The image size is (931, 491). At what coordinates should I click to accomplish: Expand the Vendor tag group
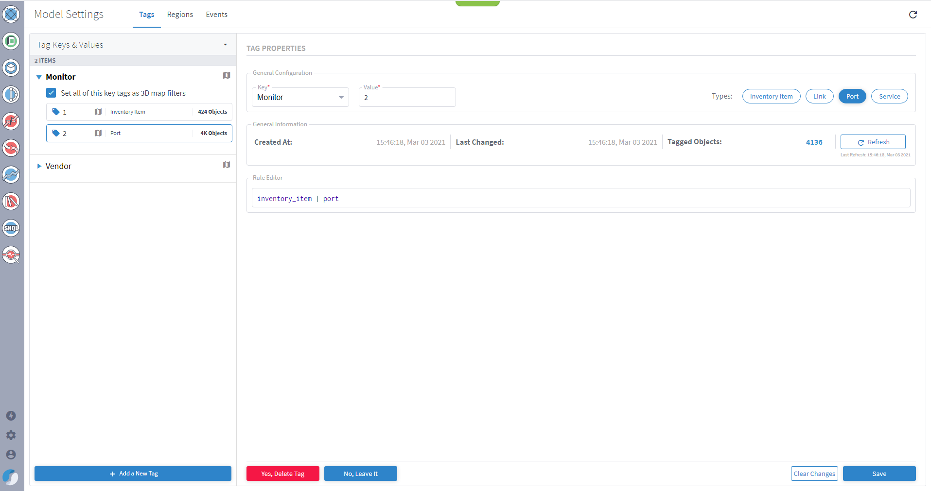coord(39,166)
